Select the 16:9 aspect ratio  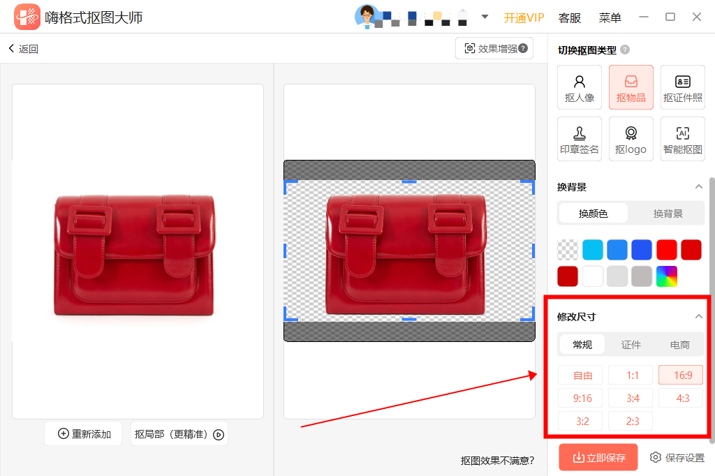click(x=681, y=375)
